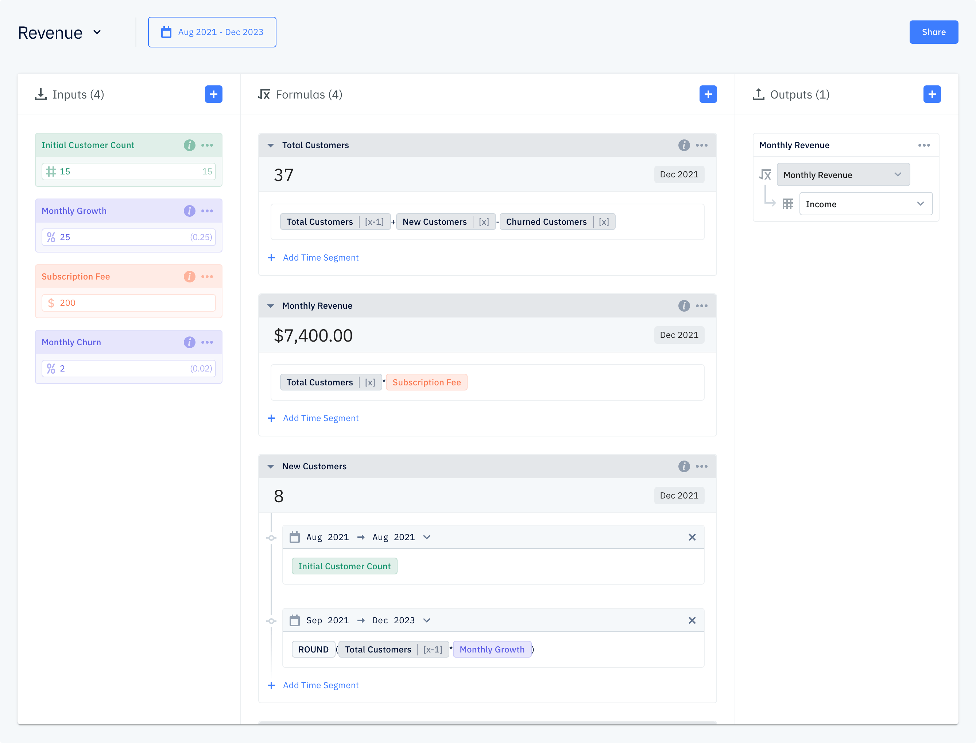This screenshot has width=976, height=743.
Task: Select the date range Aug 2021 - Dec 2023
Action: (x=212, y=32)
